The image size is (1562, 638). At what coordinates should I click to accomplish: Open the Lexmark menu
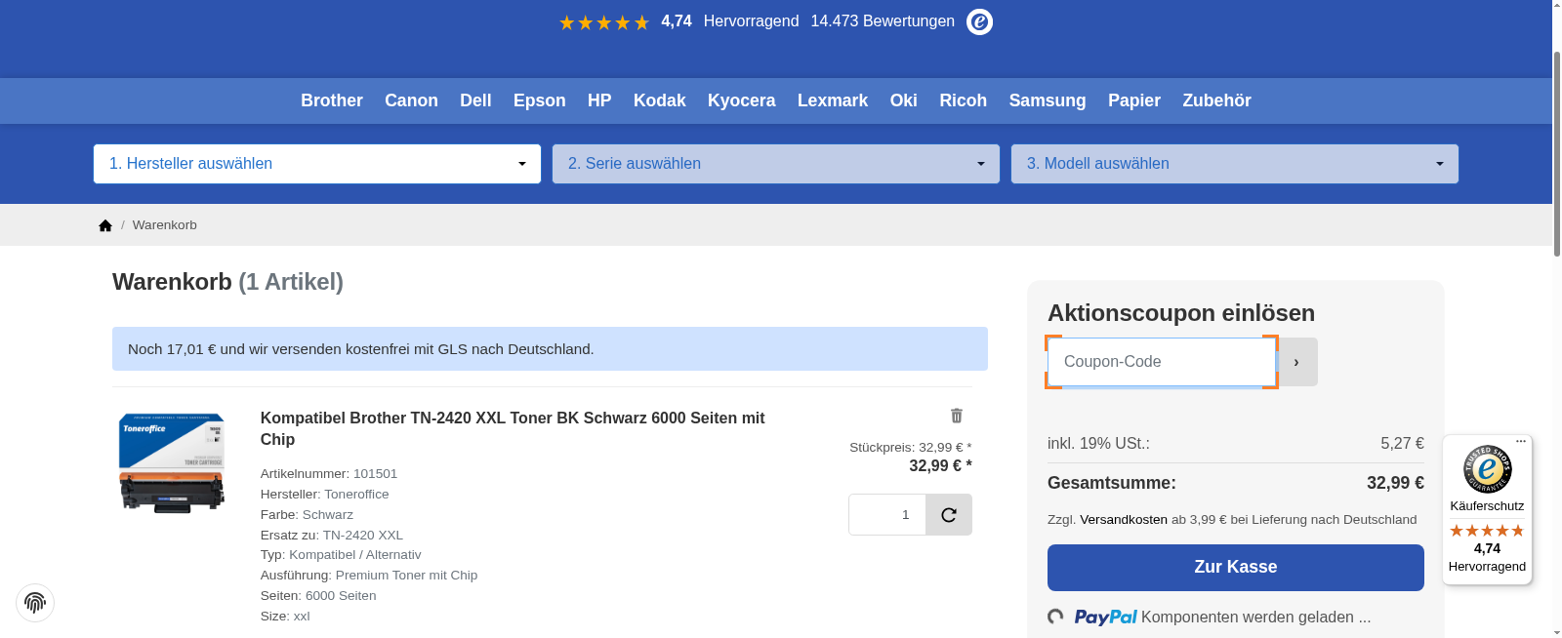click(833, 100)
